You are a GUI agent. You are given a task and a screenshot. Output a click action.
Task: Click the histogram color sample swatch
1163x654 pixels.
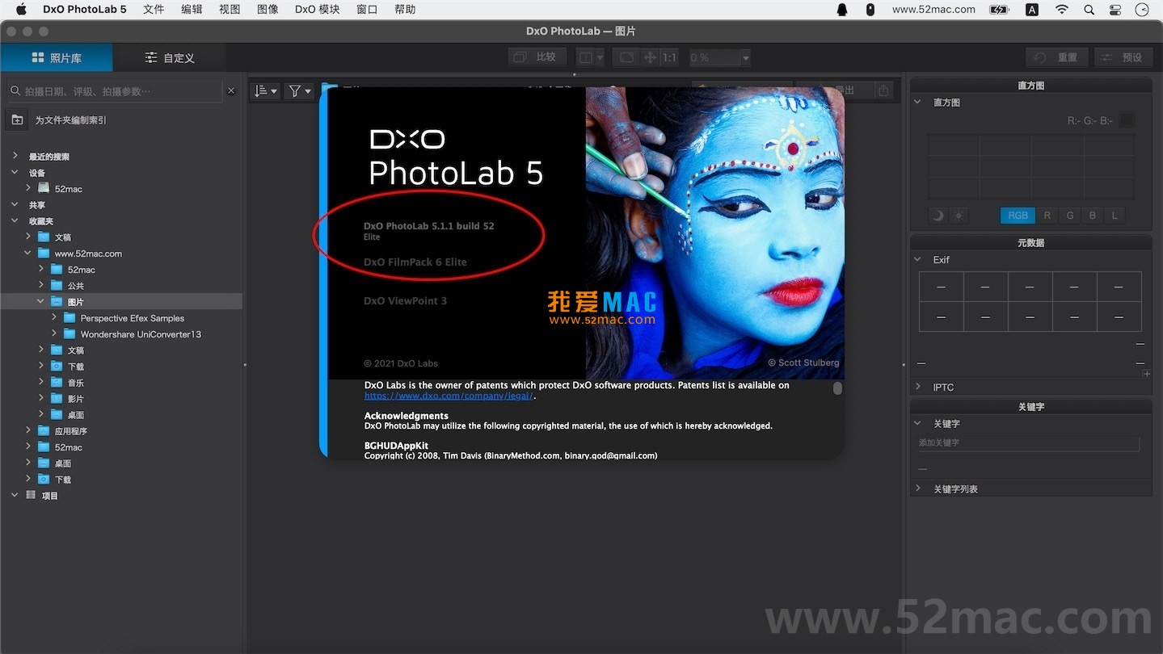(1126, 120)
